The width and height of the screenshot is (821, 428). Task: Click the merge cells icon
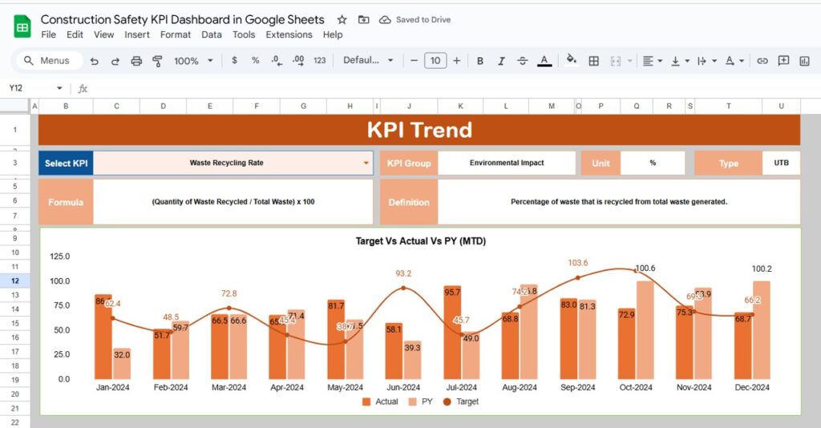pos(616,61)
